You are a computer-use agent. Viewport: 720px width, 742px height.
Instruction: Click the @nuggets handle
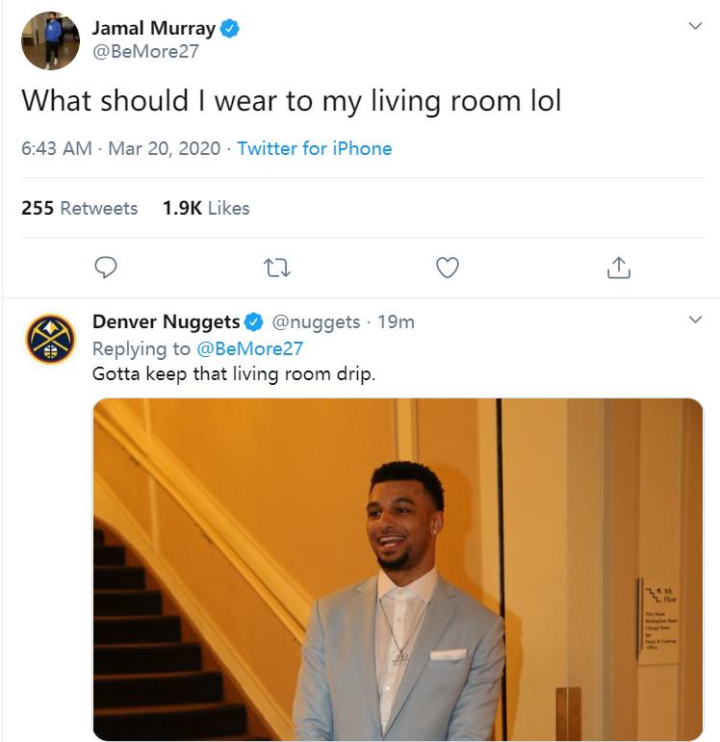pos(316,321)
